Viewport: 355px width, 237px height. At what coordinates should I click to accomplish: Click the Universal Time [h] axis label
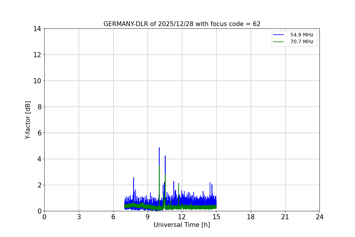point(182,225)
